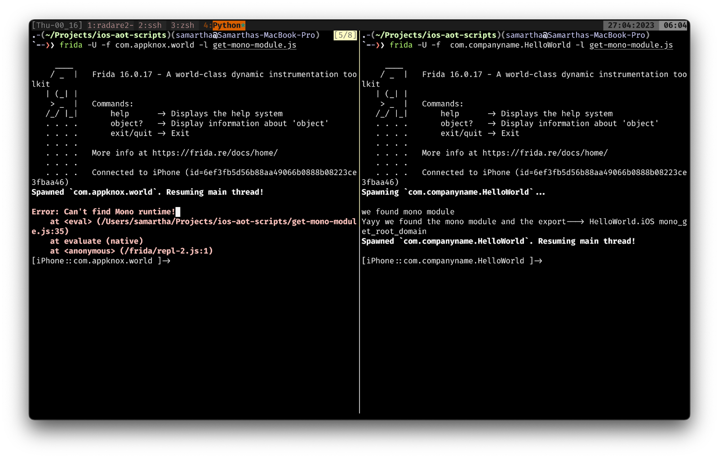This screenshot has width=719, height=458.
Task: Click the [5/8] scroll position indicator
Action: tap(345, 35)
